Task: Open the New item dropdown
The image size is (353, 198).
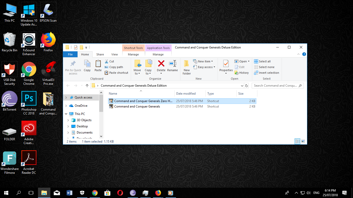Action: 203,61
